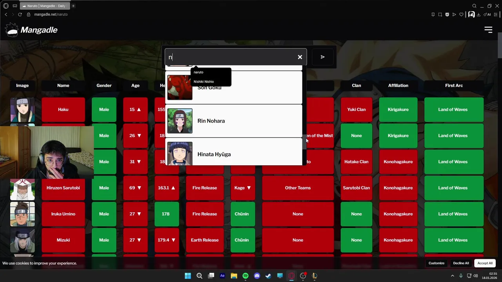Open League of Legends from taskbar
Image resolution: width=502 pixels, height=282 pixels.
click(x=314, y=276)
